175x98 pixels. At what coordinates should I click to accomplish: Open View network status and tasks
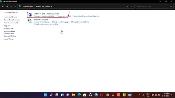coord(44,16)
